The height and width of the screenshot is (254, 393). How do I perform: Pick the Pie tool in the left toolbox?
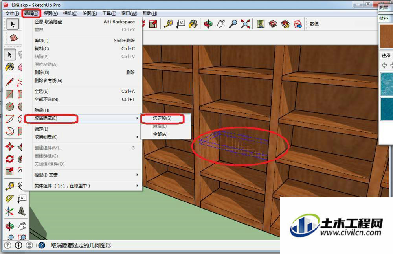point(10,131)
